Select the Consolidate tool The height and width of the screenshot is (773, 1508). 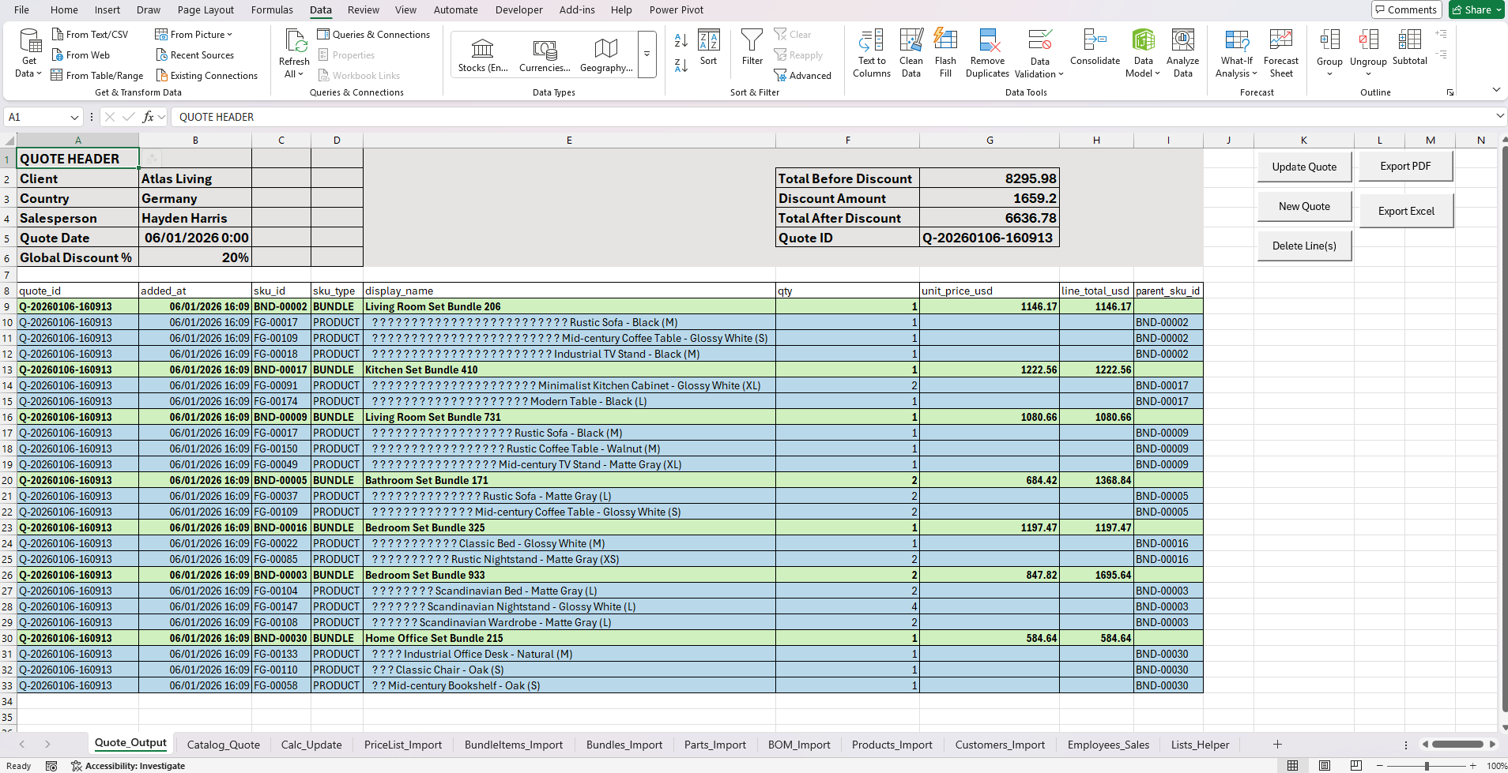[x=1095, y=52]
